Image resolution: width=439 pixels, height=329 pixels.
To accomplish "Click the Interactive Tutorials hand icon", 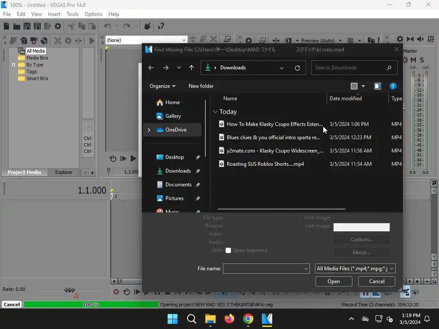I will point(147,26).
